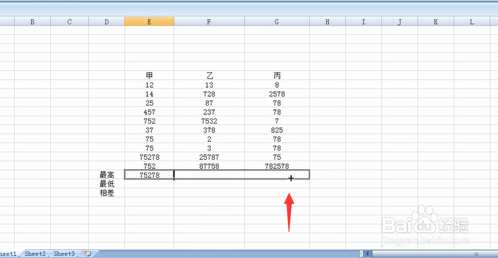Select column J header
The width and height of the screenshot is (498, 258).
400,21
